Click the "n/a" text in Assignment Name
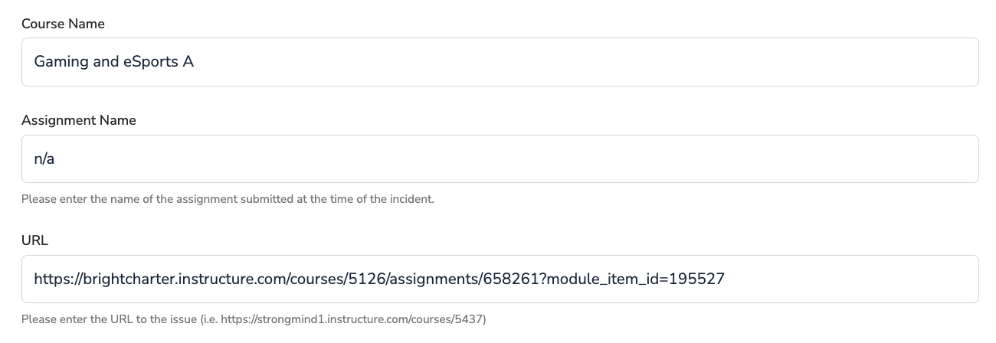 tap(44, 159)
